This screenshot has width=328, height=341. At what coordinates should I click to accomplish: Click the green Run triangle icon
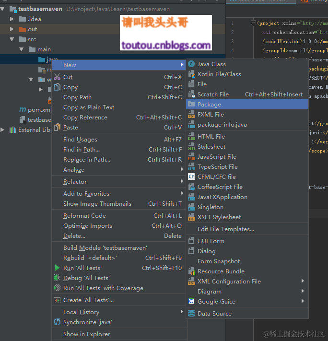pyautogui.click(x=57, y=268)
